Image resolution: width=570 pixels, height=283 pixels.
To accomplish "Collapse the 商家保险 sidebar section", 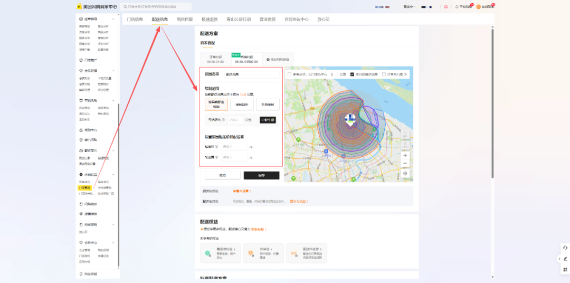I will point(113,225).
